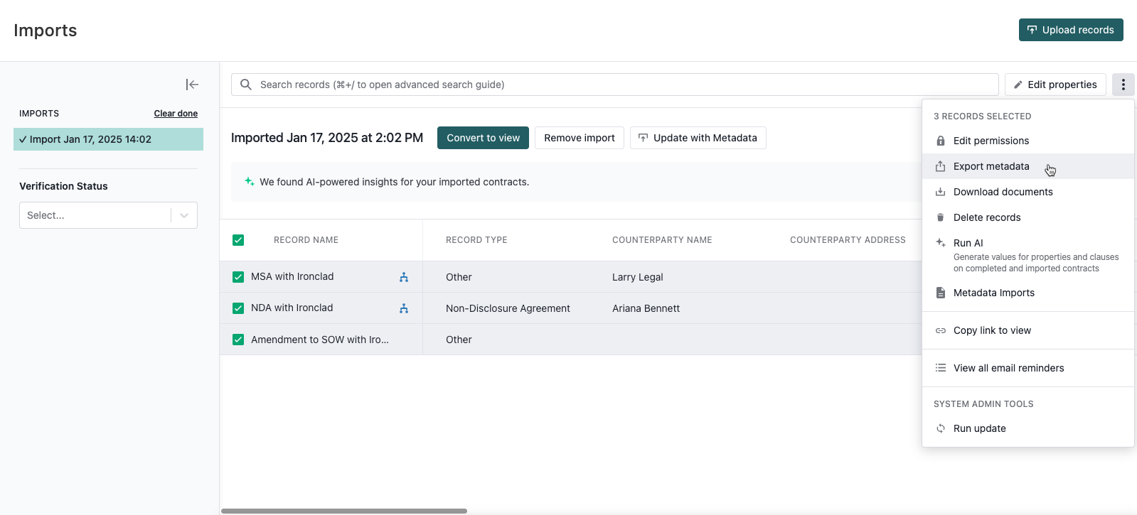Screen dimensions: 1137x515
Task: Click the refresh icon beside Run update
Action: [941, 428]
